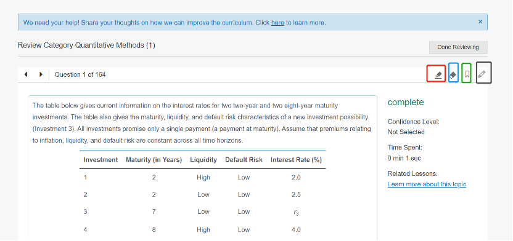The height and width of the screenshot is (241, 513).
Task: Click the 'Interest Rate (%)' column header
Action: [x=296, y=160]
